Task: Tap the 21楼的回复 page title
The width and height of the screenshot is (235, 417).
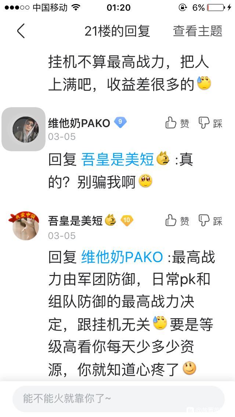Action: 117,31
